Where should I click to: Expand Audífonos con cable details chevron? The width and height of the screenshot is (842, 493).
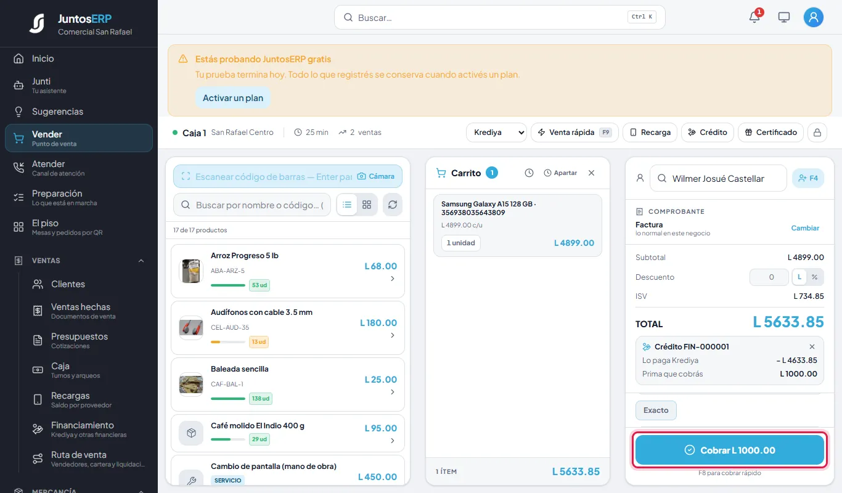[x=393, y=336]
